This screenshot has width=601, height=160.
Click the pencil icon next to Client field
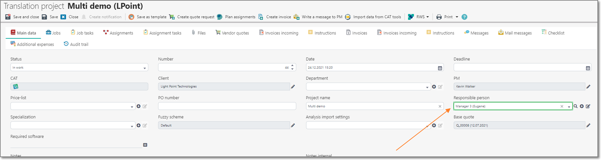(x=293, y=87)
